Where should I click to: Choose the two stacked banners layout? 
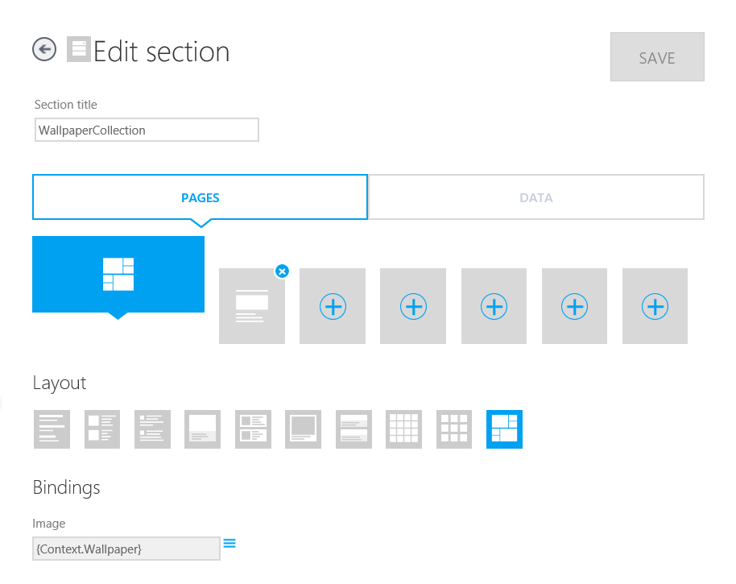(354, 429)
